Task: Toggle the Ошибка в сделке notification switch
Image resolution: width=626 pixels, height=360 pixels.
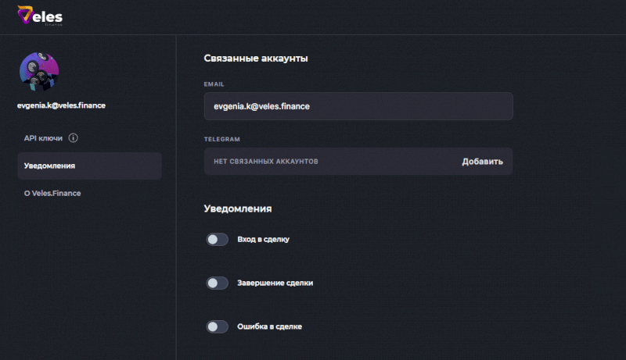Action: [x=218, y=326]
